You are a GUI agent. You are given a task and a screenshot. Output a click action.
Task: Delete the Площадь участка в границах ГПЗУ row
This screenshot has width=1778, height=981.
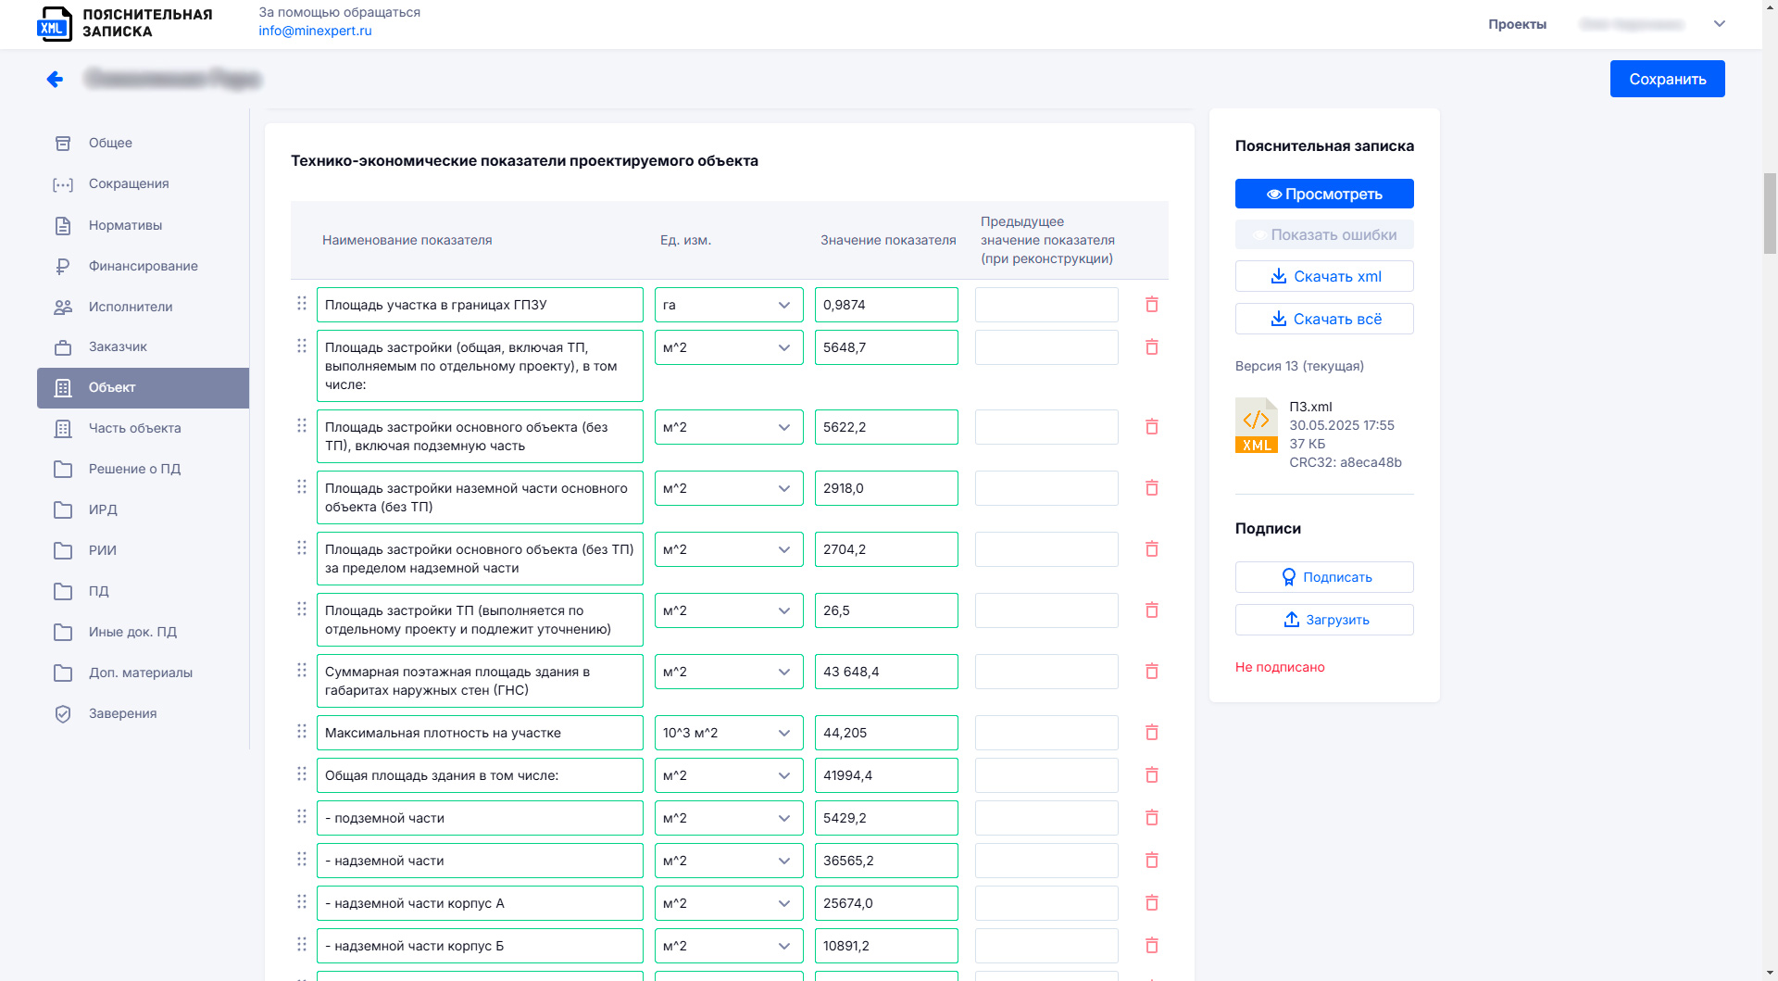coord(1152,305)
